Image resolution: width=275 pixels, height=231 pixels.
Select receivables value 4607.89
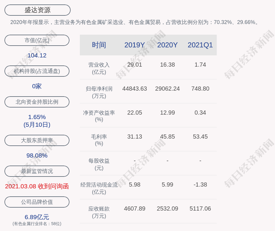pyautogui.click(x=135, y=209)
